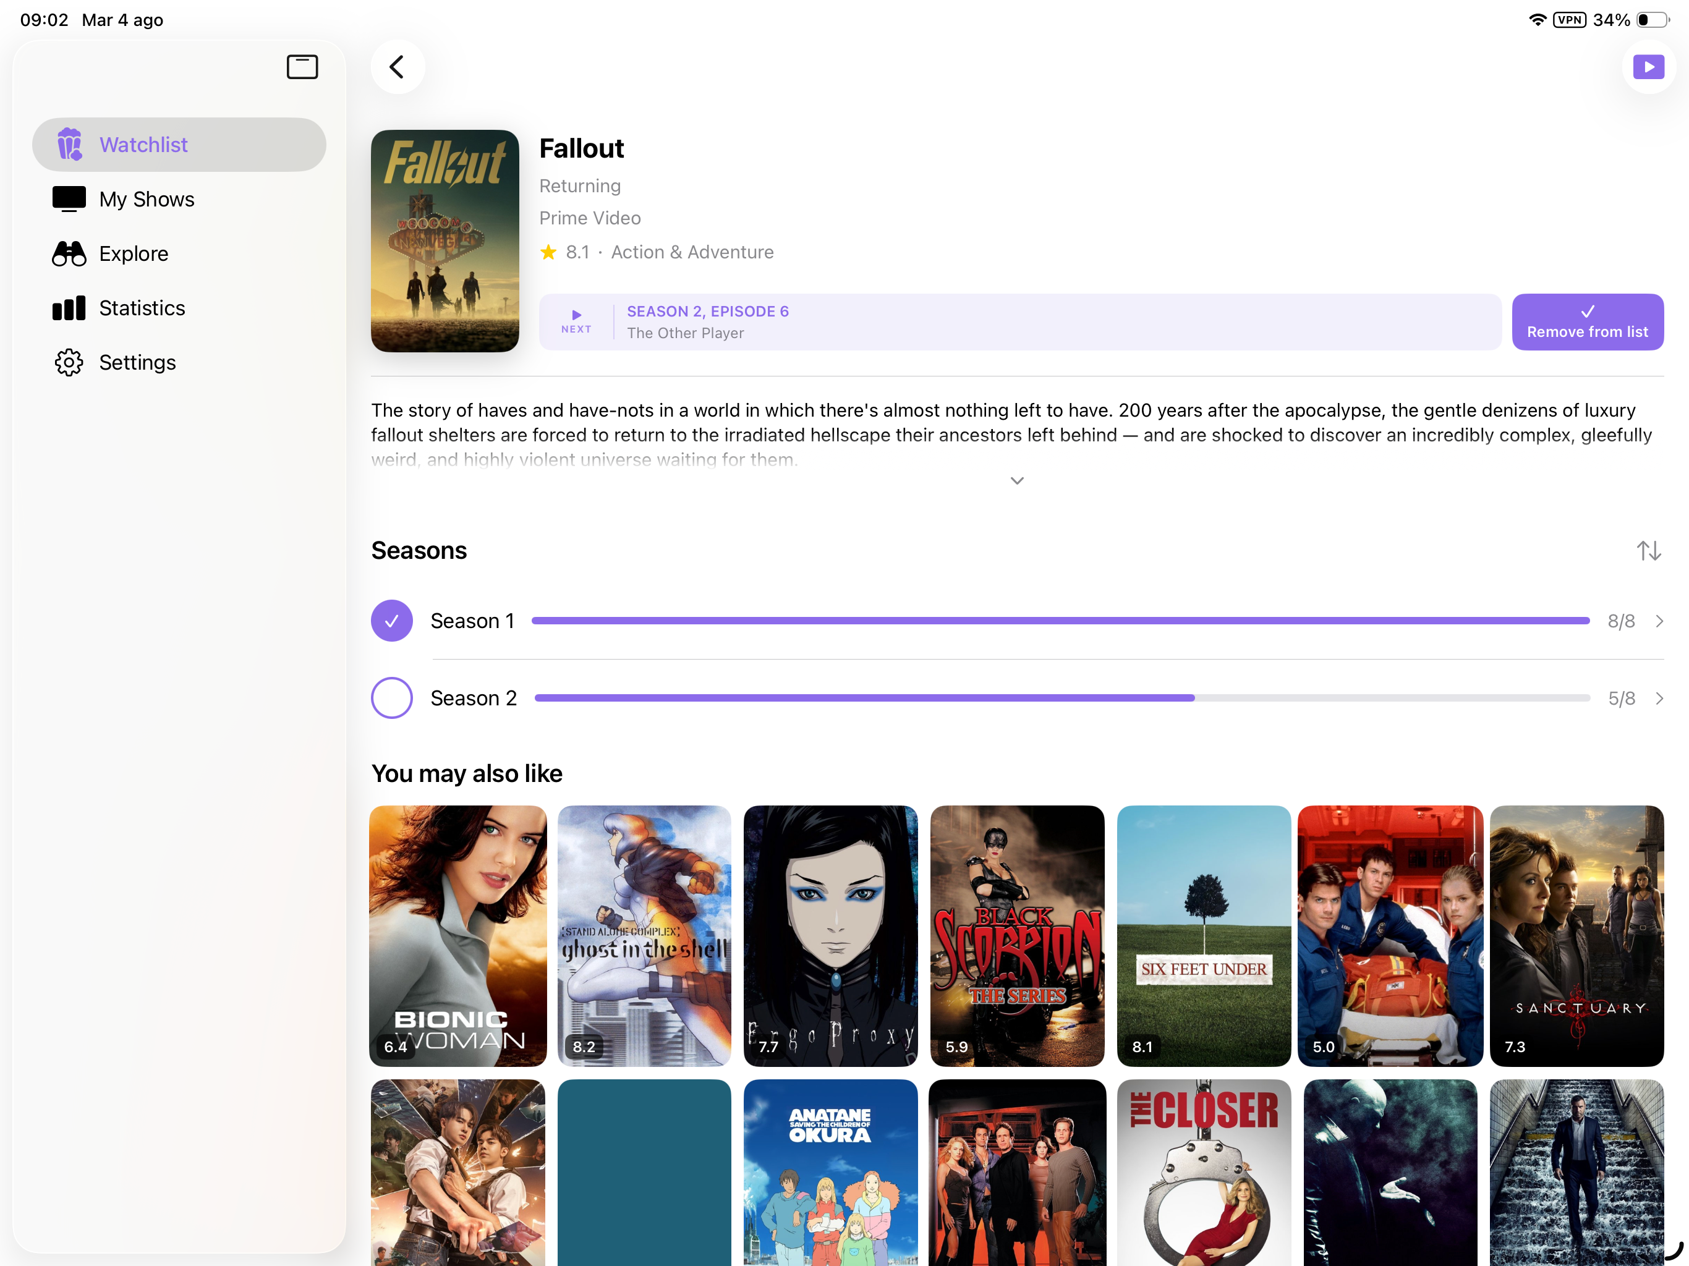Viewport: 1689px width, 1266px height.
Task: Click the Explore binoculars icon
Action: [x=69, y=253]
